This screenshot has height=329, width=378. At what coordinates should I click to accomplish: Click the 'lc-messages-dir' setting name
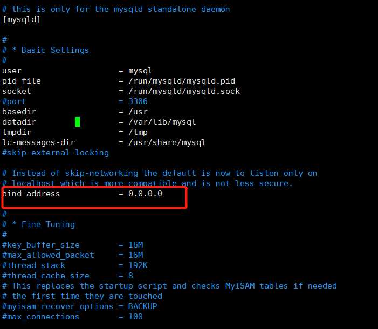point(39,142)
